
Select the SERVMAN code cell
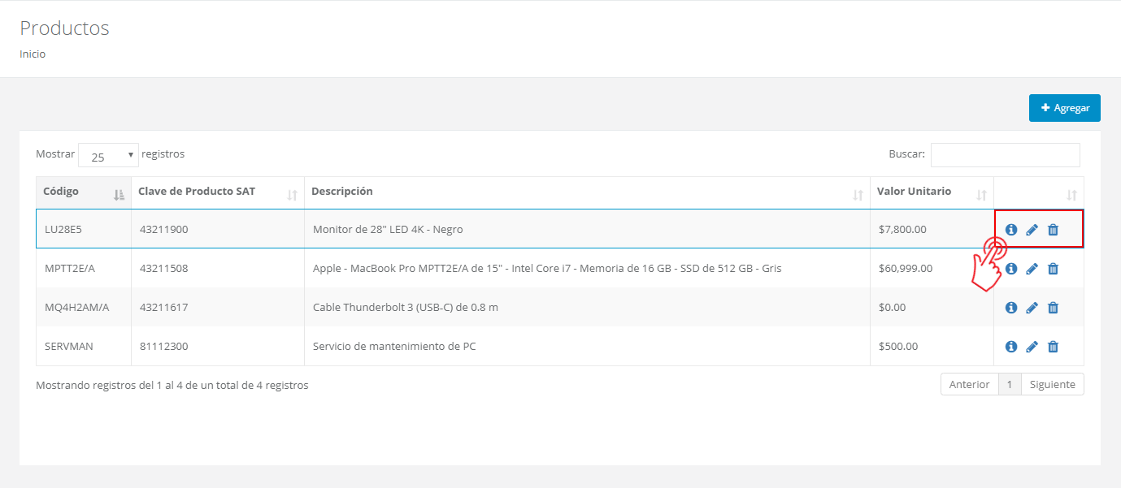(84, 346)
